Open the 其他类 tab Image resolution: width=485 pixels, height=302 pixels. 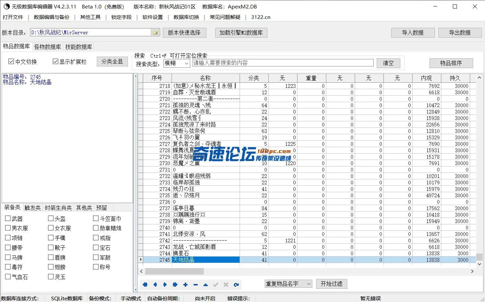pyautogui.click(x=84, y=208)
